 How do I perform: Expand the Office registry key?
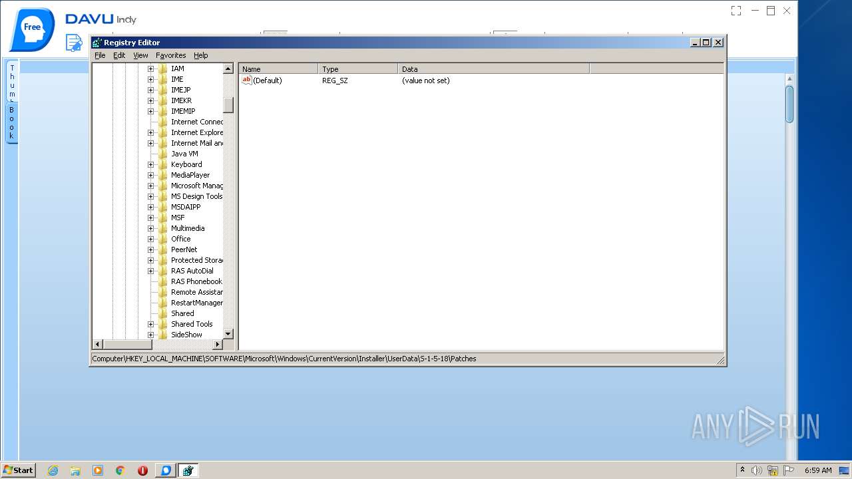pyautogui.click(x=150, y=239)
